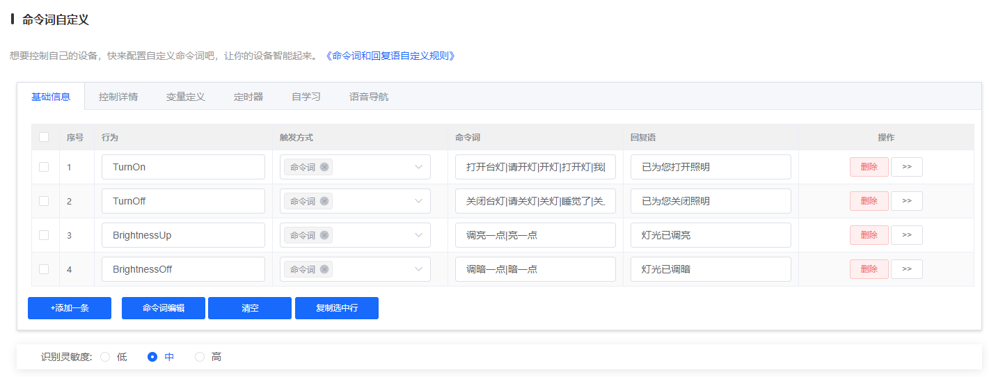Delete row 4 BrightnessOff using 删除

click(869, 269)
